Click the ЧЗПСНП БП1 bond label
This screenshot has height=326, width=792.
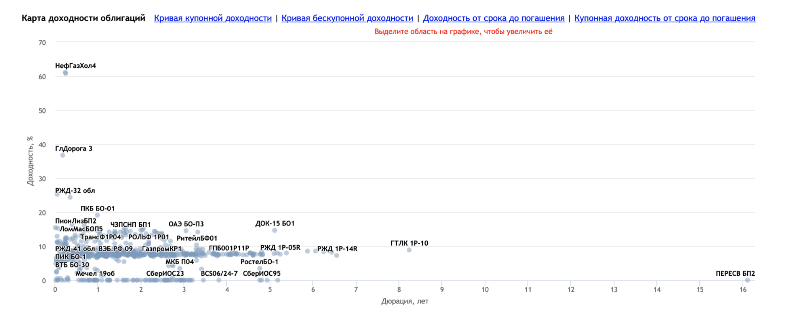[x=130, y=225]
